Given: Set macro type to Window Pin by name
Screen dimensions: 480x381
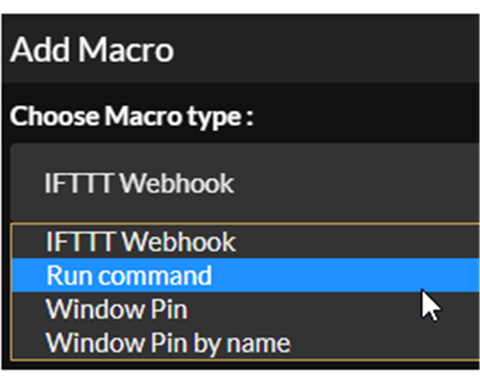Looking at the screenshot, I should click(168, 343).
